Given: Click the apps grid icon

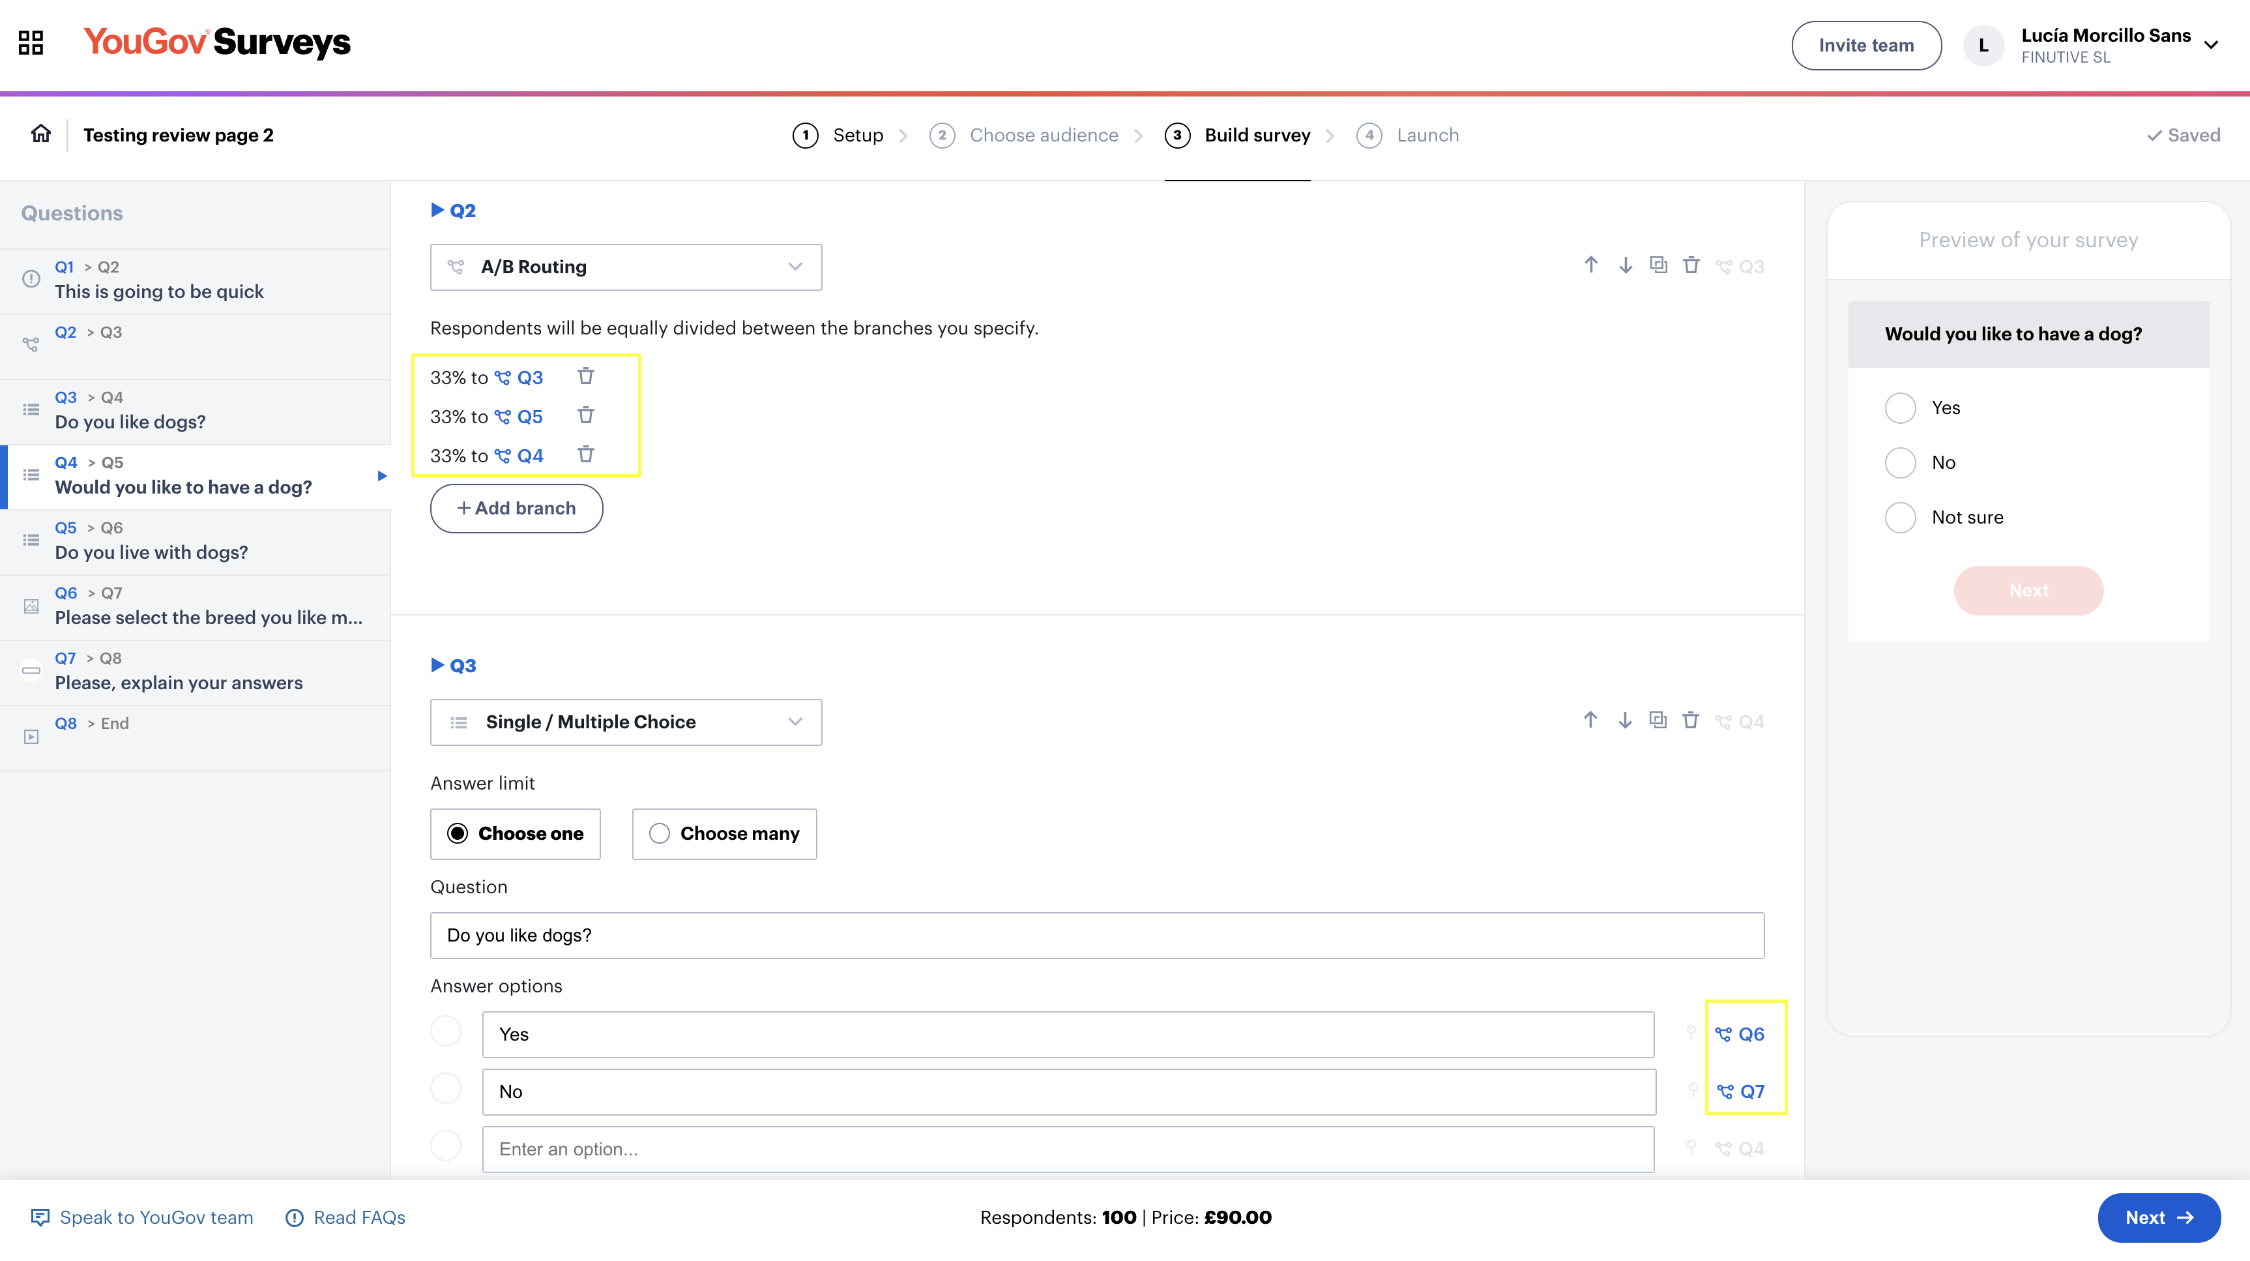Looking at the screenshot, I should (x=31, y=42).
